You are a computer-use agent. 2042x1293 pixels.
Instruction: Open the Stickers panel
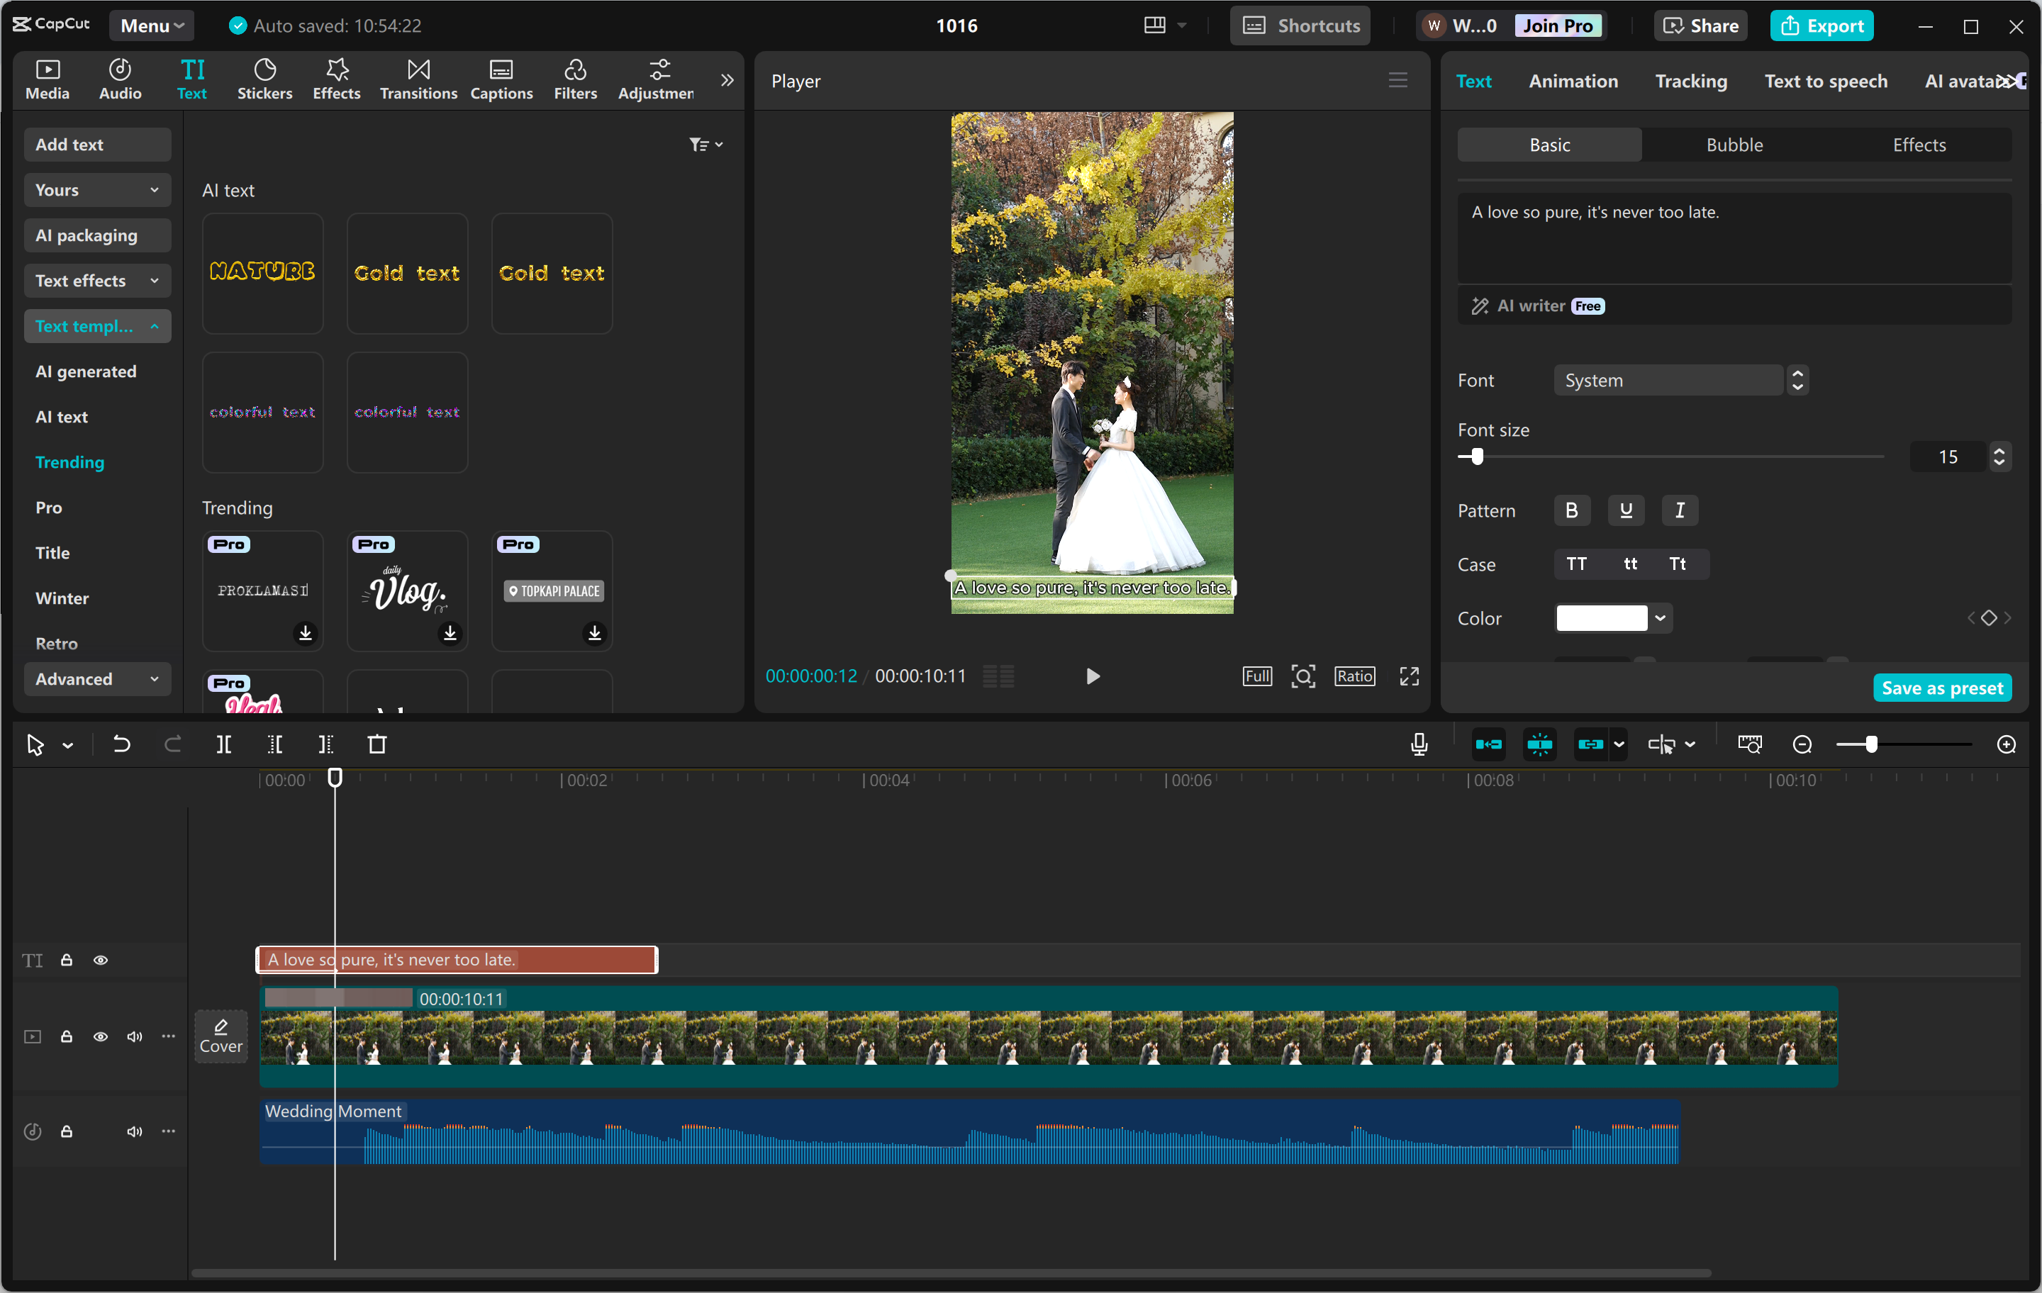pos(264,79)
